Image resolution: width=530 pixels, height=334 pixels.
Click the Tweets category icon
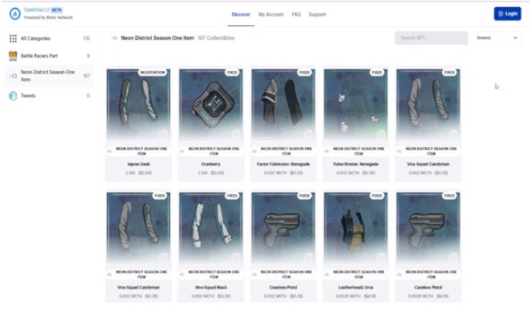coord(13,96)
